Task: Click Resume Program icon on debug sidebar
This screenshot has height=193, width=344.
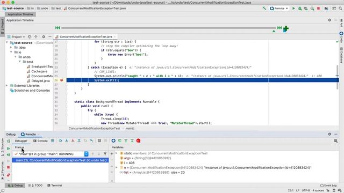Action: 9,149
